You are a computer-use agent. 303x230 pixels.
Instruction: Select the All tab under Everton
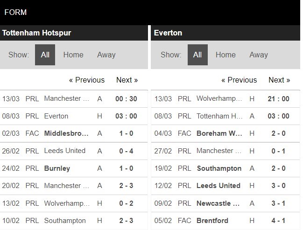197,55
